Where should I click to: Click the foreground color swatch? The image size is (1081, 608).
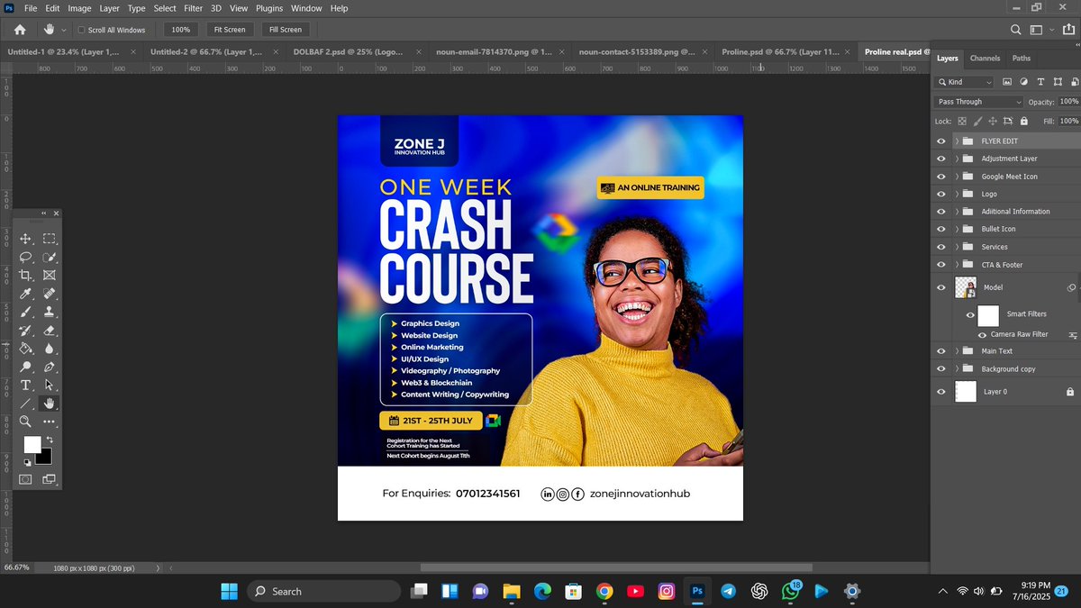pyautogui.click(x=32, y=444)
